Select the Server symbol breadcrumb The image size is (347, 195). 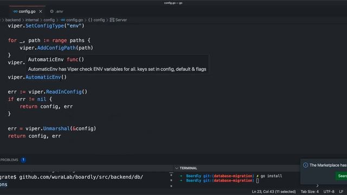(x=121, y=20)
